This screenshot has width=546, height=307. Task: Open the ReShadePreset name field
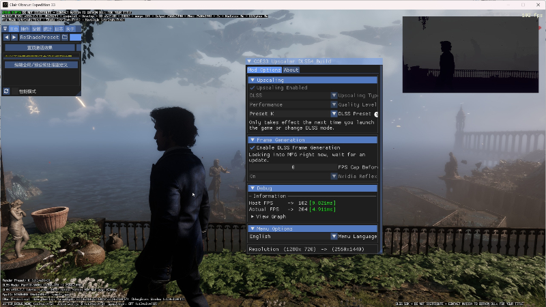coord(40,38)
